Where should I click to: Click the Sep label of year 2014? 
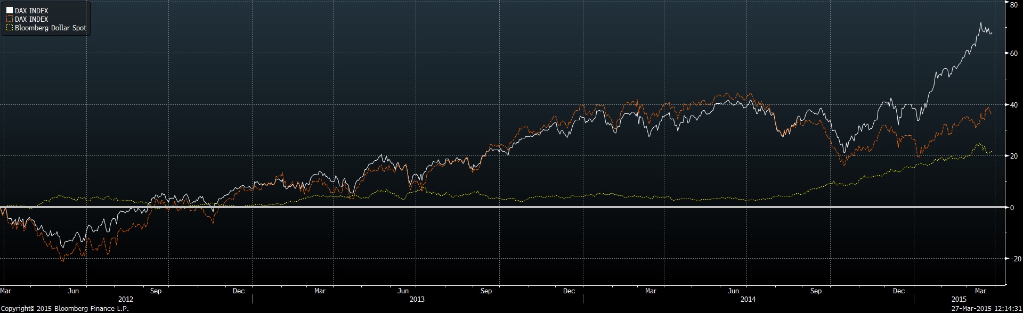[816, 291]
